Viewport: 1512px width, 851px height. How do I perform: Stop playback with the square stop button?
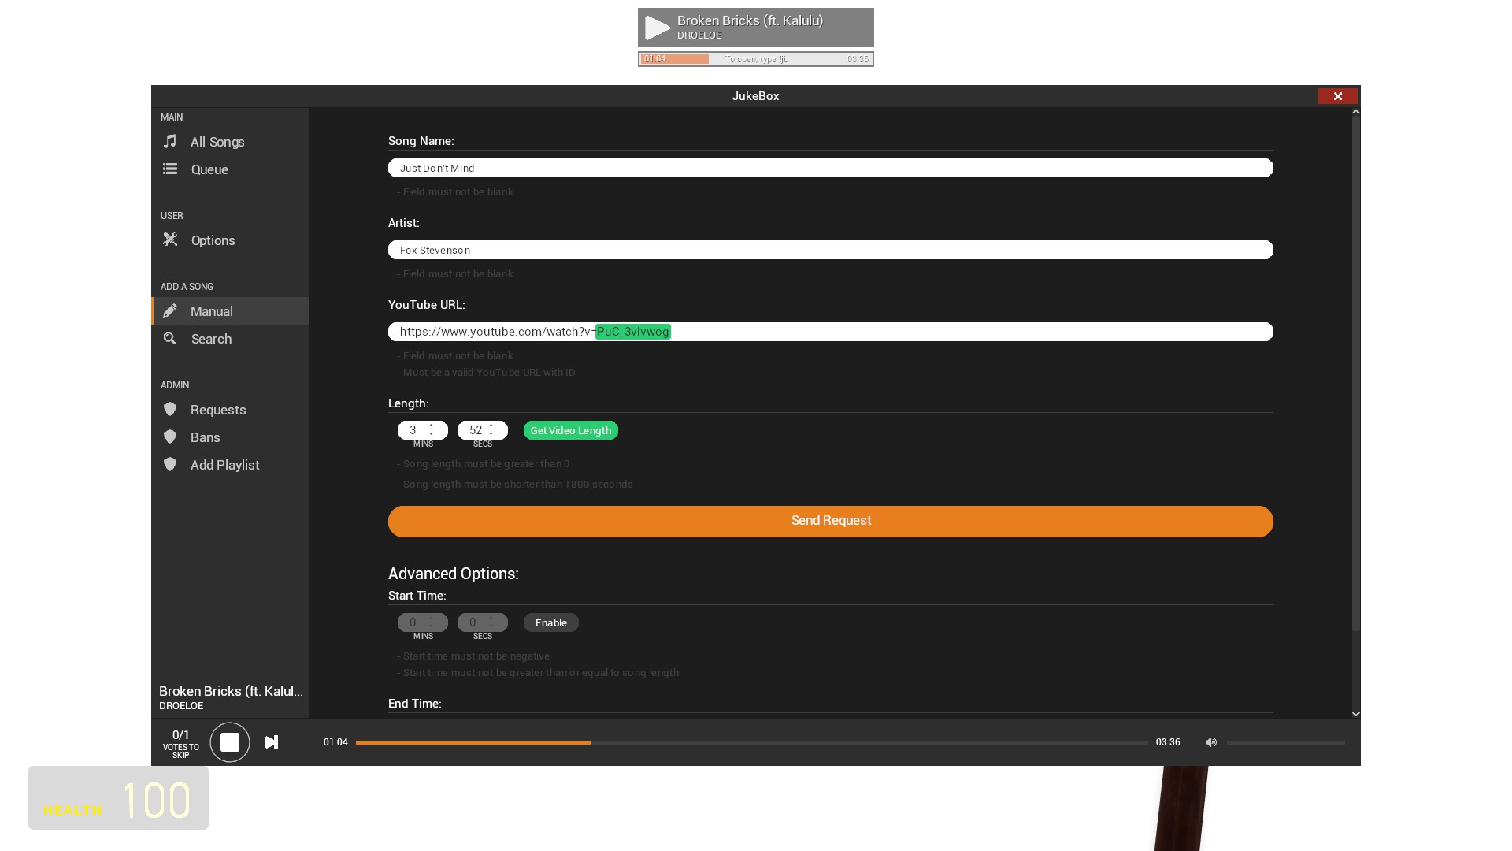230,742
